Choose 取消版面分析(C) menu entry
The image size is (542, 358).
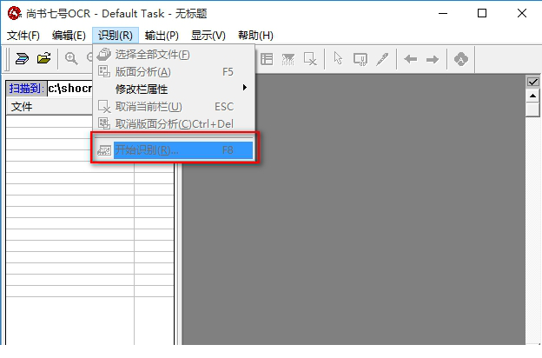(x=175, y=124)
